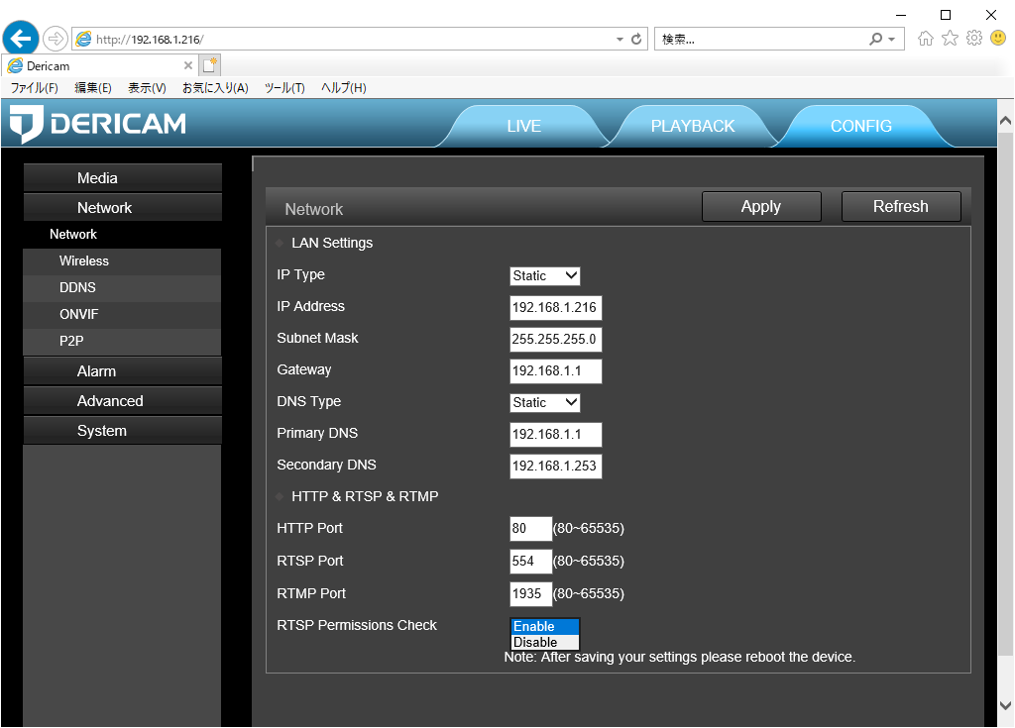This screenshot has height=728, width=1015.
Task: Open the Wireless settings page
Action: point(122,260)
